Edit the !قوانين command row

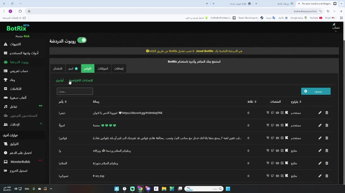[320, 138]
